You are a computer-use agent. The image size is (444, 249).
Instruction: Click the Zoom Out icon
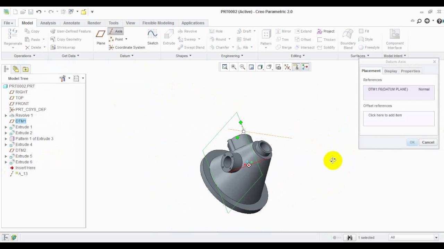click(x=242, y=67)
